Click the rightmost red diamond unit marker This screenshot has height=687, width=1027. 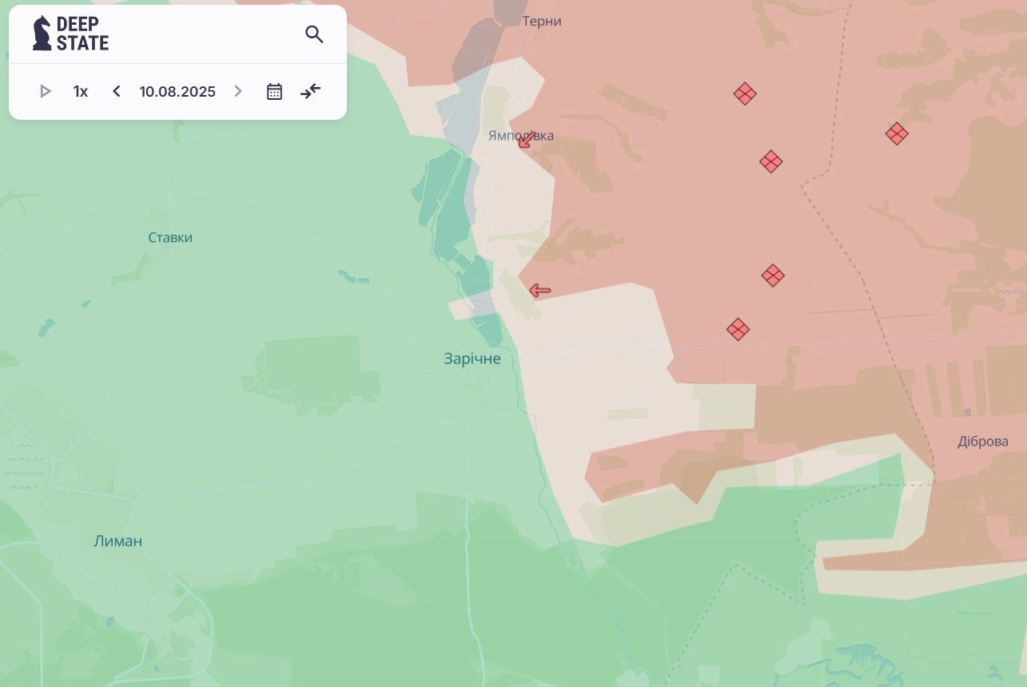point(897,133)
